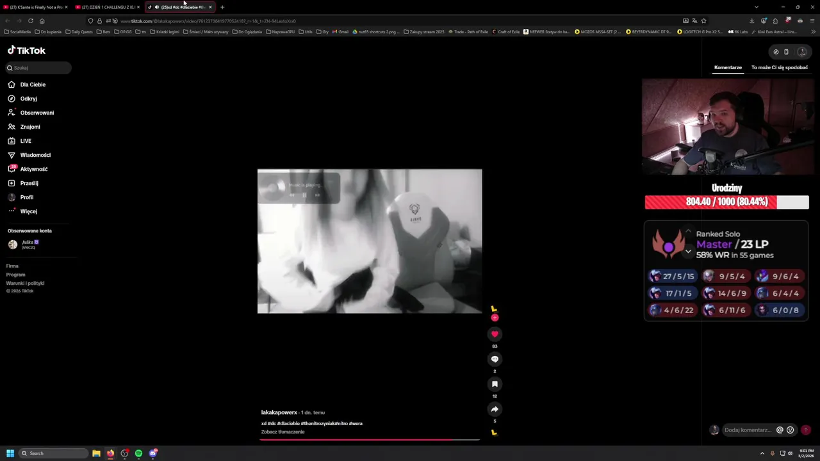Expand the Firma footer section
This screenshot has width=820, height=461.
[x=12, y=266]
